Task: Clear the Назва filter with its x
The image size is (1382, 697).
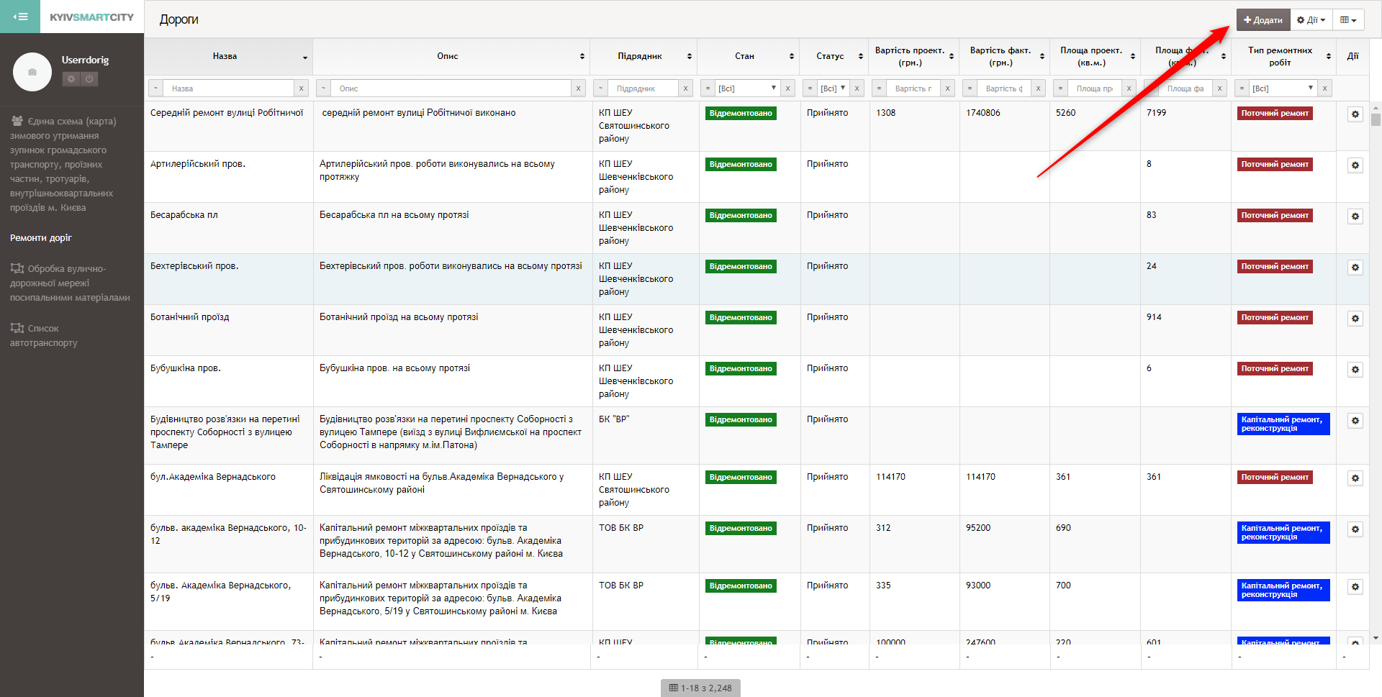Action: (x=301, y=88)
